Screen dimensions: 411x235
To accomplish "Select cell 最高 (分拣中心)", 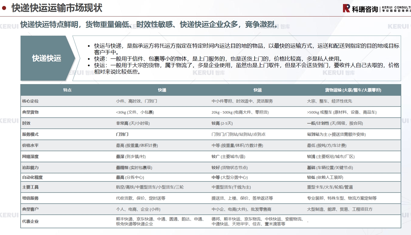I will 130,177.
